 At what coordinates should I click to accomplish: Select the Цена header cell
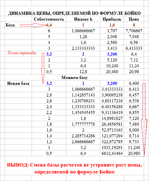134,19
